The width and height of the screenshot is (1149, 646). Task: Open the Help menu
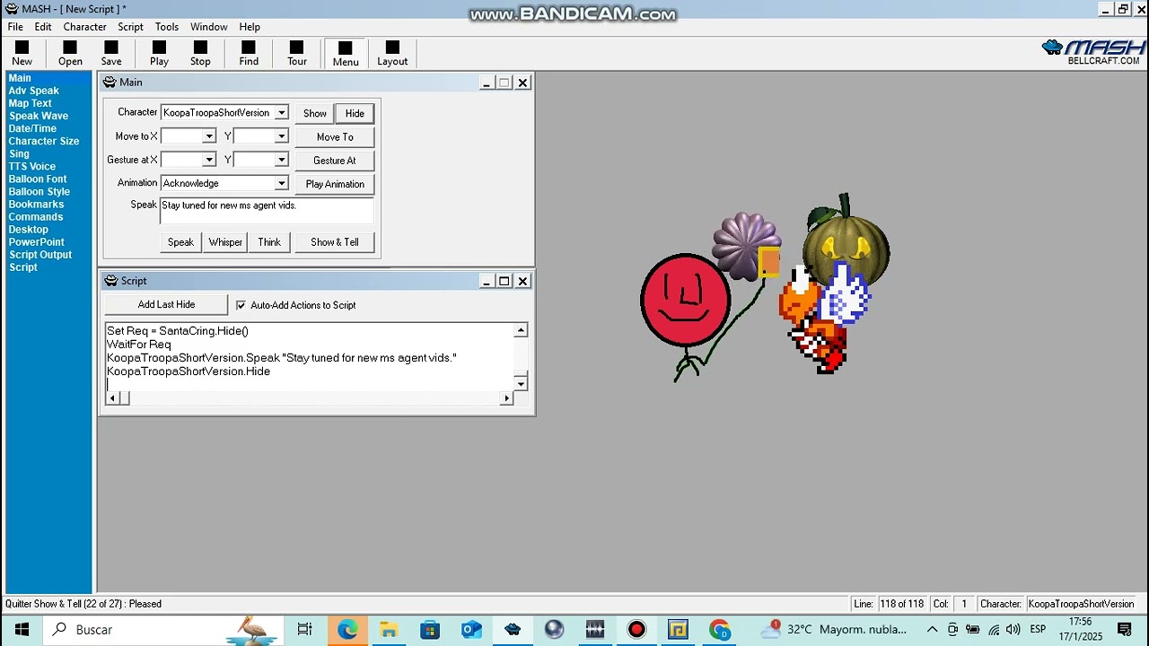250,27
